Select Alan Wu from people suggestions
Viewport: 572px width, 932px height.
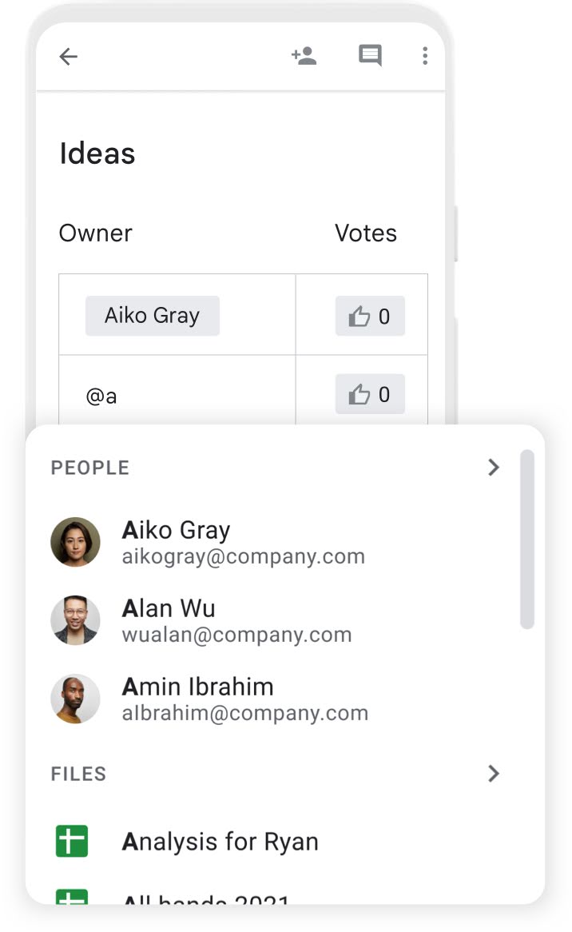[x=236, y=620]
